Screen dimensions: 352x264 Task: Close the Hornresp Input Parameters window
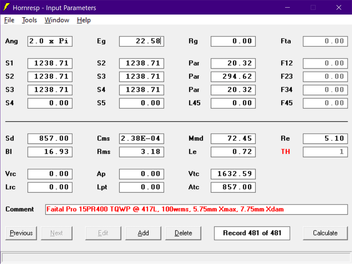[x=339, y=7]
